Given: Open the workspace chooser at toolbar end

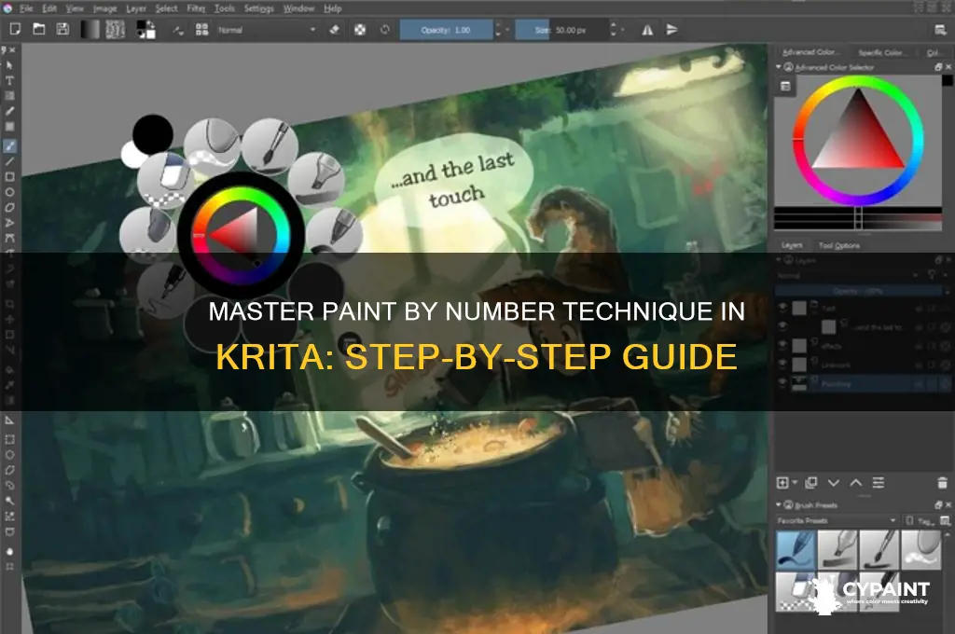Looking at the screenshot, I should (940, 30).
